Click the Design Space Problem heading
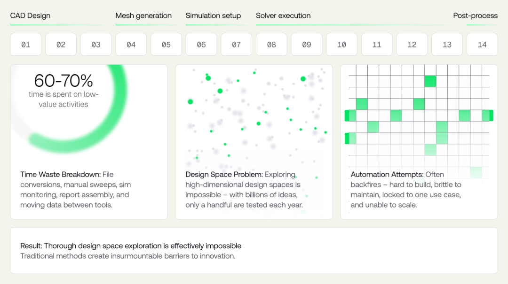Viewport: 508px width, 284px height. tap(224, 174)
